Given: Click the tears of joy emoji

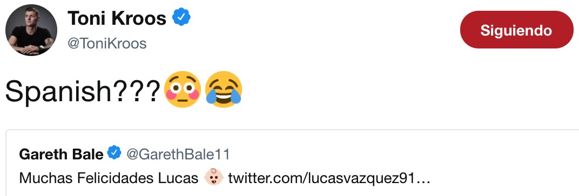Looking at the screenshot, I should pyautogui.click(x=224, y=89).
